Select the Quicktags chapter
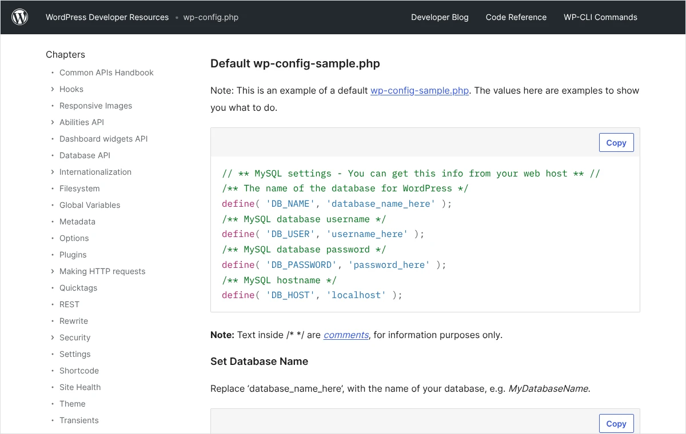Screen dimensions: 686x434 pos(78,288)
